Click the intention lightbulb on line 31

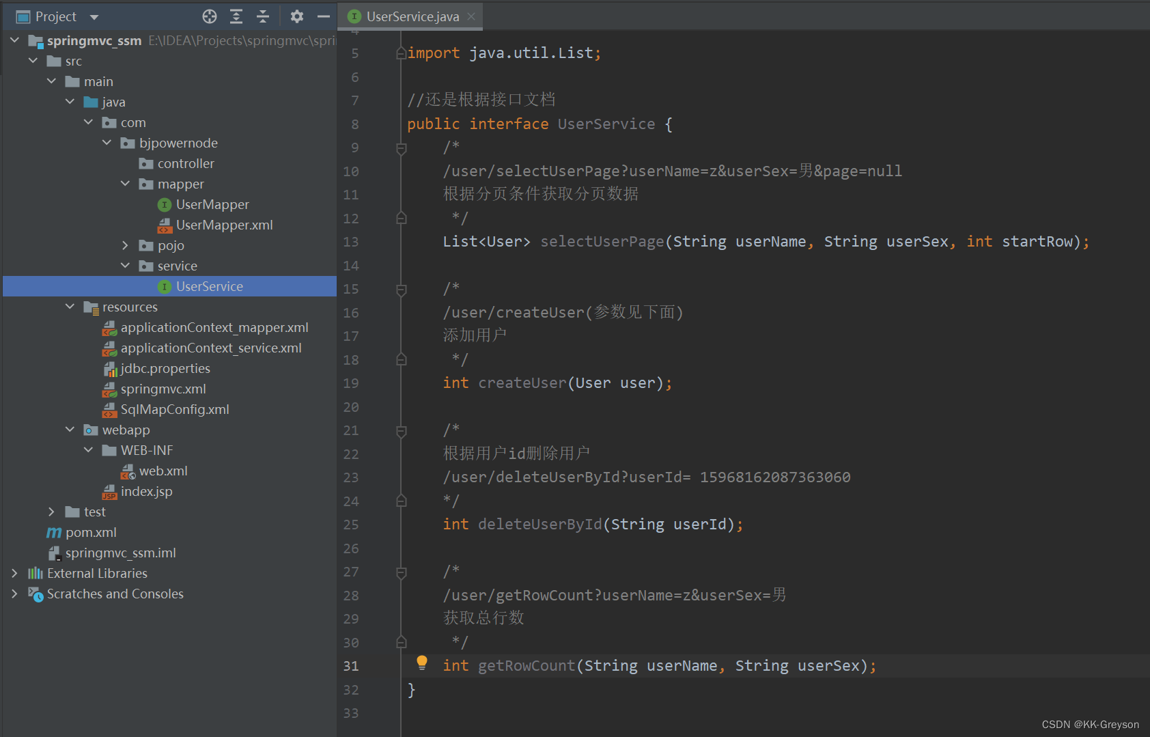coord(422,662)
